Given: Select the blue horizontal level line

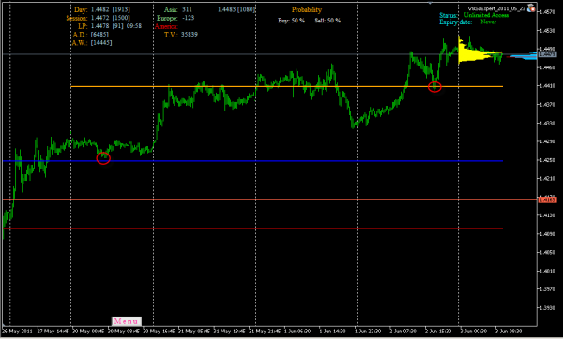Looking at the screenshot, I should (x=252, y=161).
